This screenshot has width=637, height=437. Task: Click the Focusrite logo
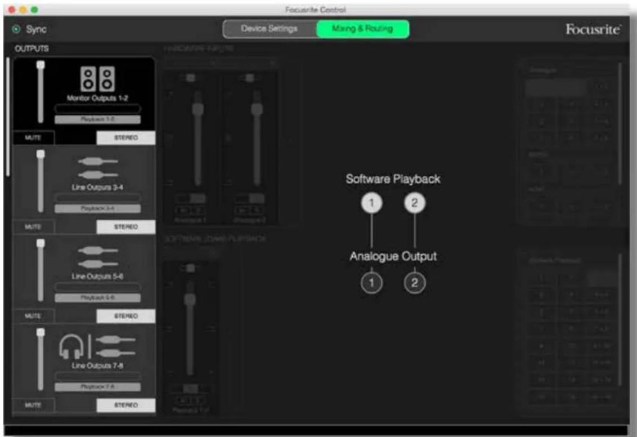click(x=593, y=29)
